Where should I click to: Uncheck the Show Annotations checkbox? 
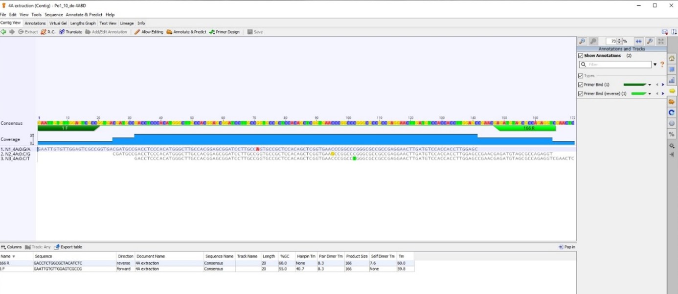click(581, 56)
